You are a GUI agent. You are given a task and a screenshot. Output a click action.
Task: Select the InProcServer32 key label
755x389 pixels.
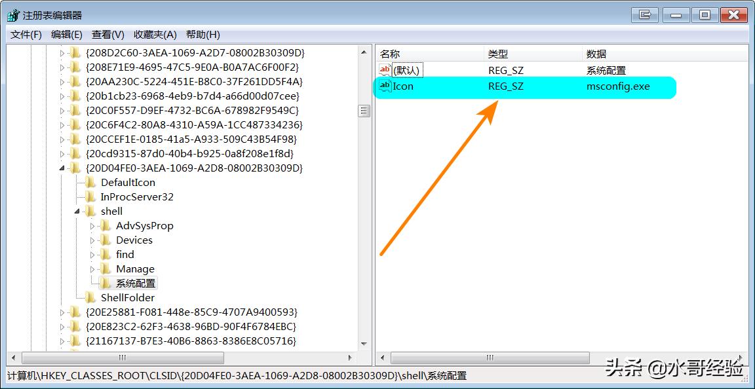[137, 197]
